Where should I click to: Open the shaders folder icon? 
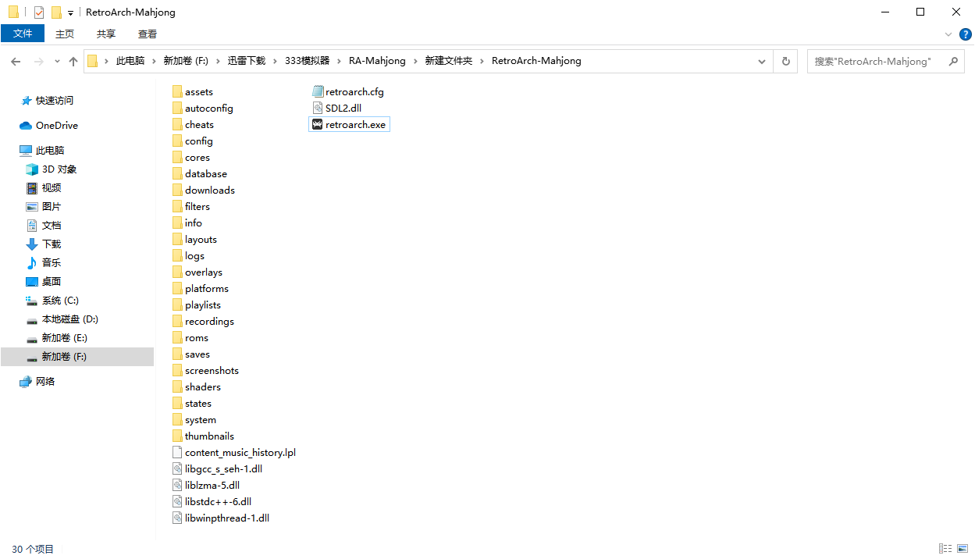pyautogui.click(x=177, y=386)
